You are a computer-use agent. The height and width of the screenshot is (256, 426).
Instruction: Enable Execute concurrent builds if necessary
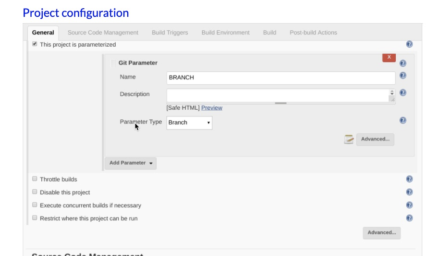click(35, 205)
